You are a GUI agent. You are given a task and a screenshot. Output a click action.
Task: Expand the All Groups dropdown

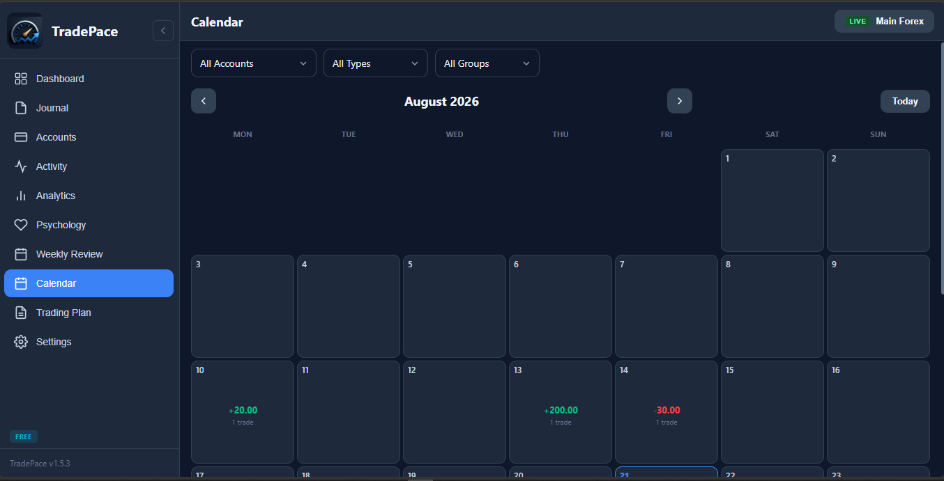[x=487, y=63]
